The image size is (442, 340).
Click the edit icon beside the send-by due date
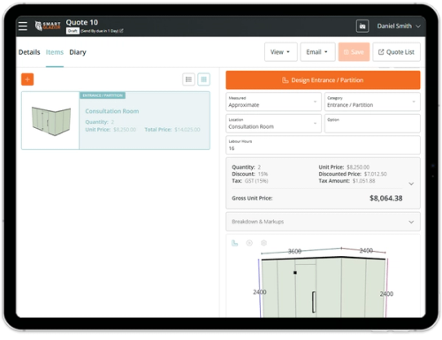tap(121, 31)
